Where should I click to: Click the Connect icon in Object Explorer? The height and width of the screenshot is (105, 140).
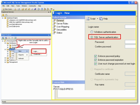pos(3,38)
